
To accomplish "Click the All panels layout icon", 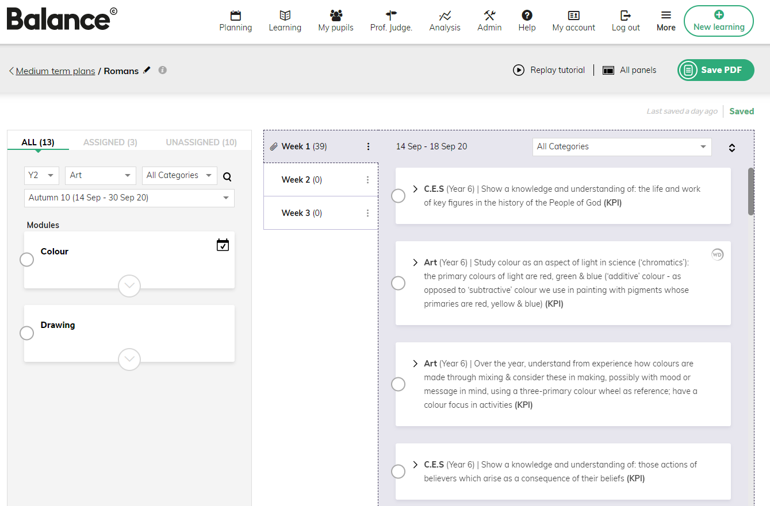I will 608,71.
